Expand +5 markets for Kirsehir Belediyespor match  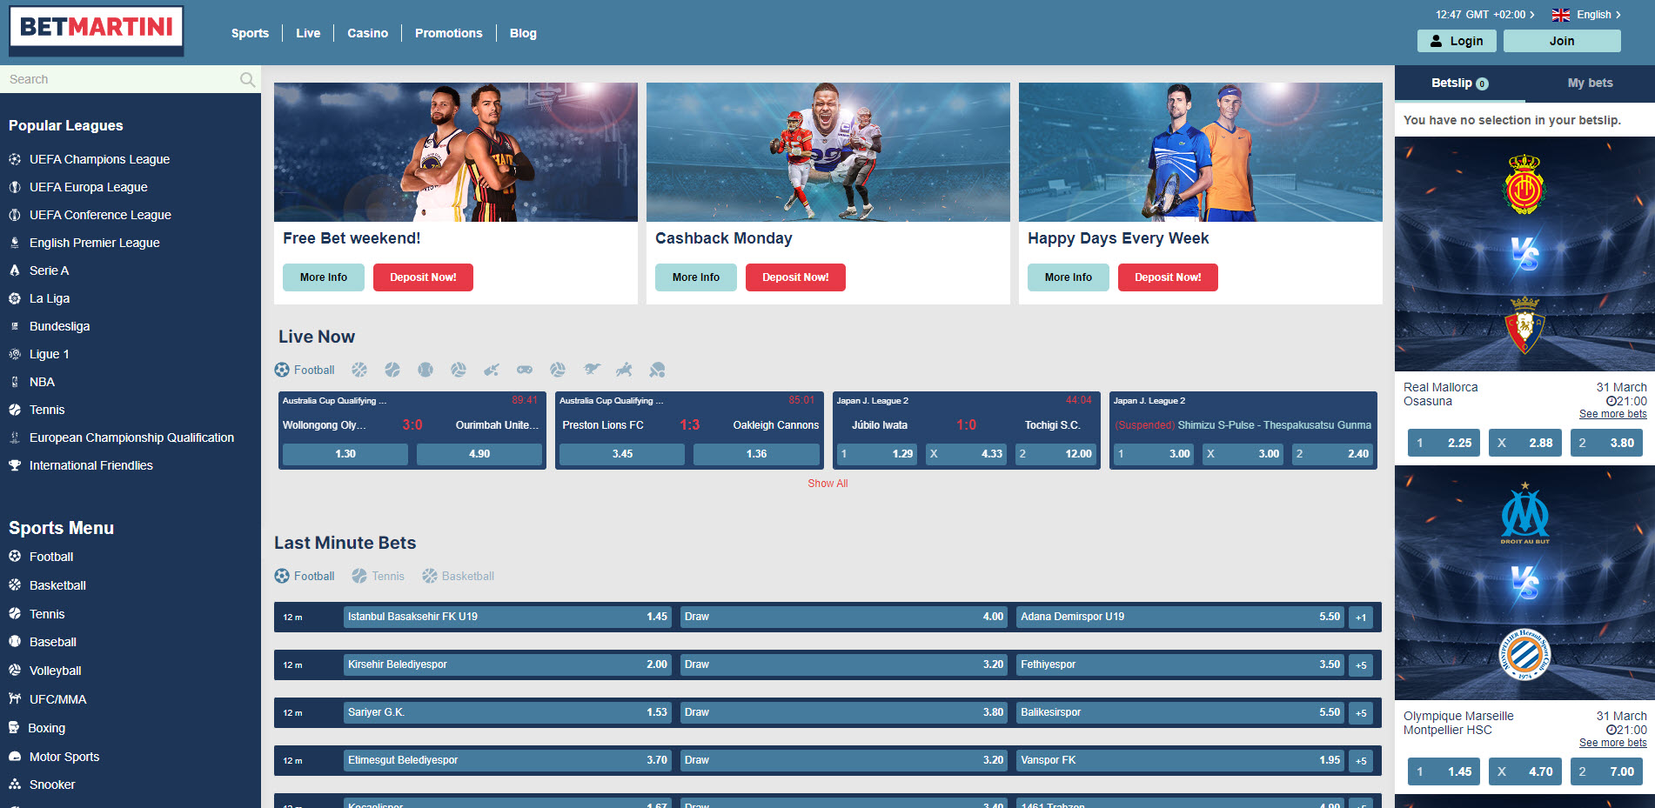(x=1361, y=665)
